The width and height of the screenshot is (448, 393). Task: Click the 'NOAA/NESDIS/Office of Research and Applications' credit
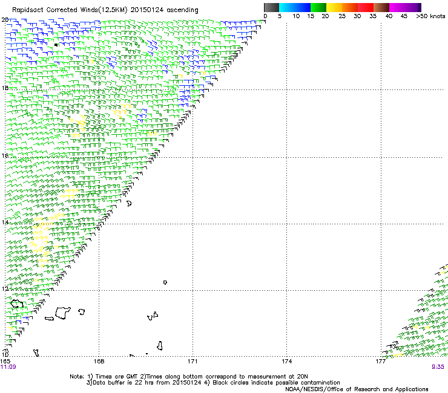(357, 389)
